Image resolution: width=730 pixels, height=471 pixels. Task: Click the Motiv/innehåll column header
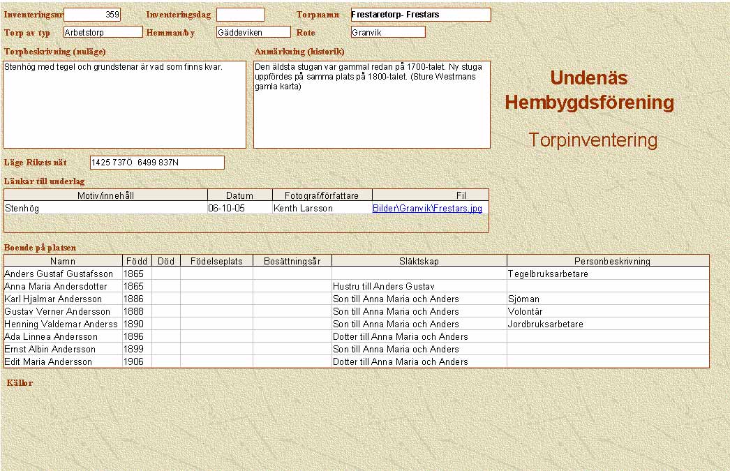pyautogui.click(x=105, y=195)
